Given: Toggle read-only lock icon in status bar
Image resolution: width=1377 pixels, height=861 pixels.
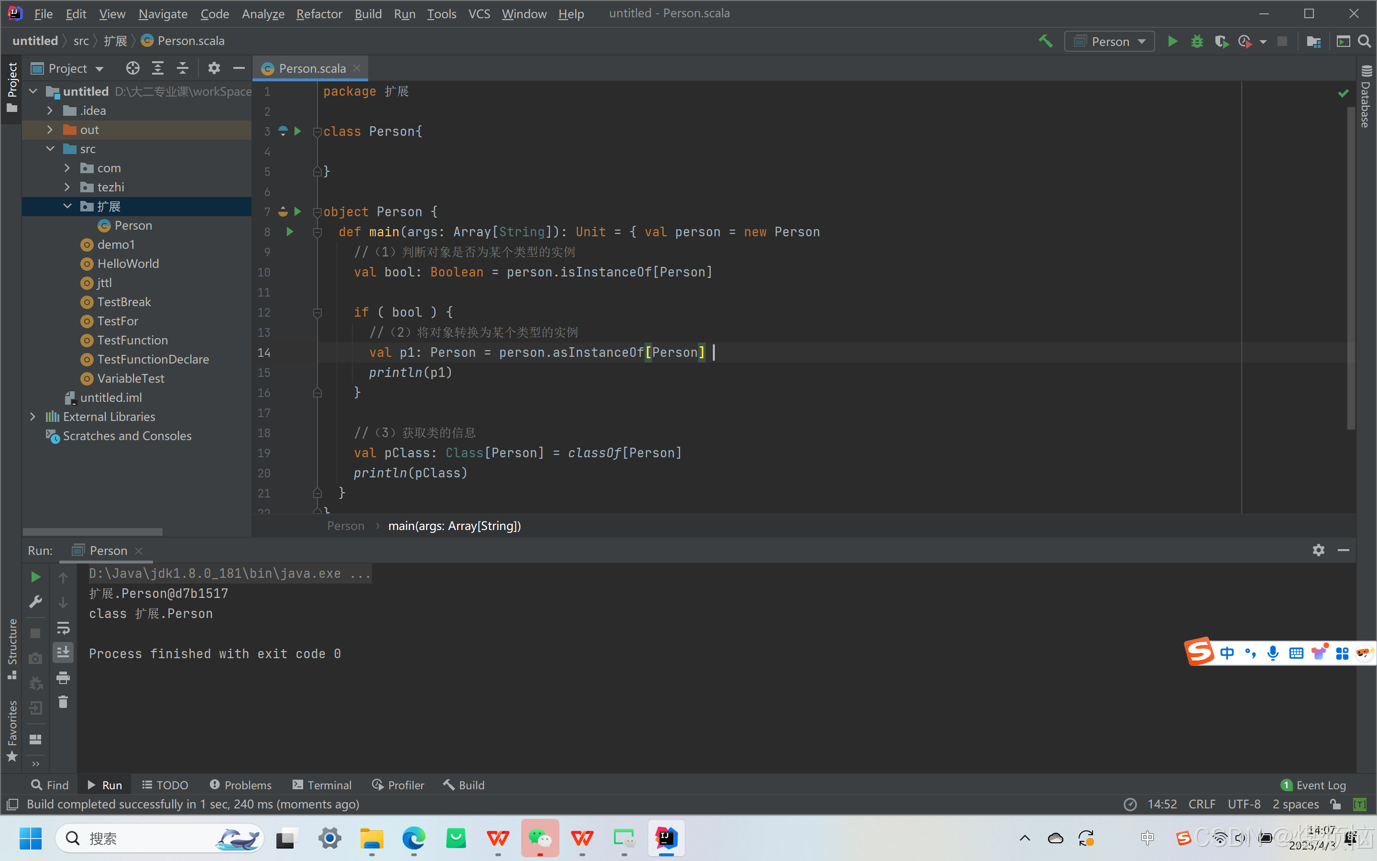Looking at the screenshot, I should coord(1335,804).
